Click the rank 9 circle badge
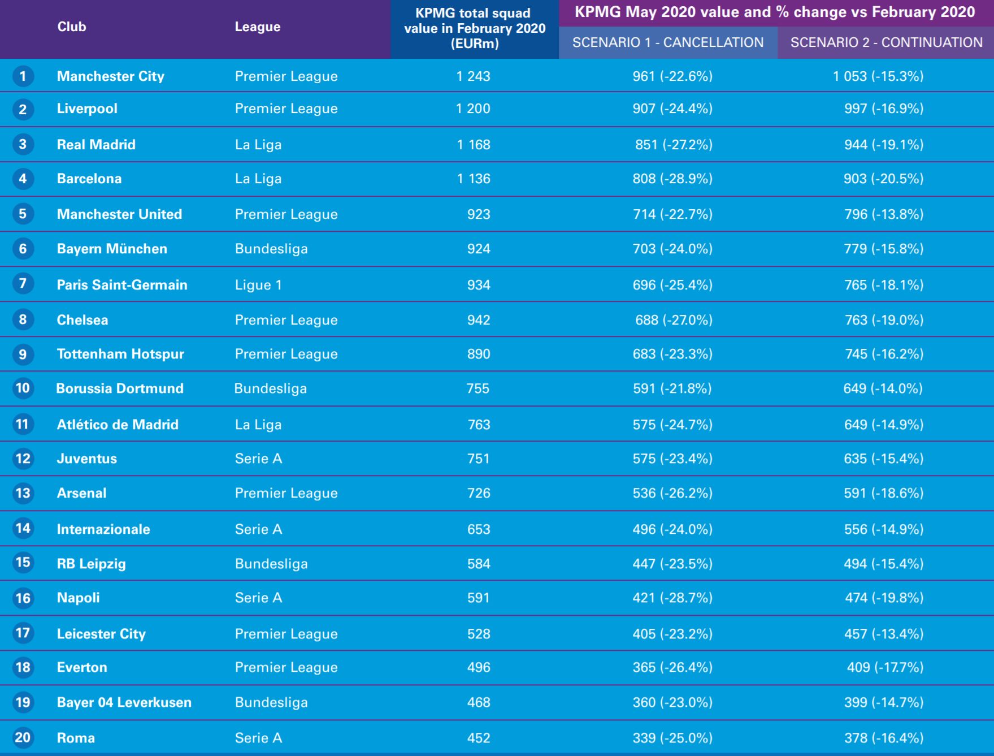This screenshot has height=756, width=994. click(23, 354)
